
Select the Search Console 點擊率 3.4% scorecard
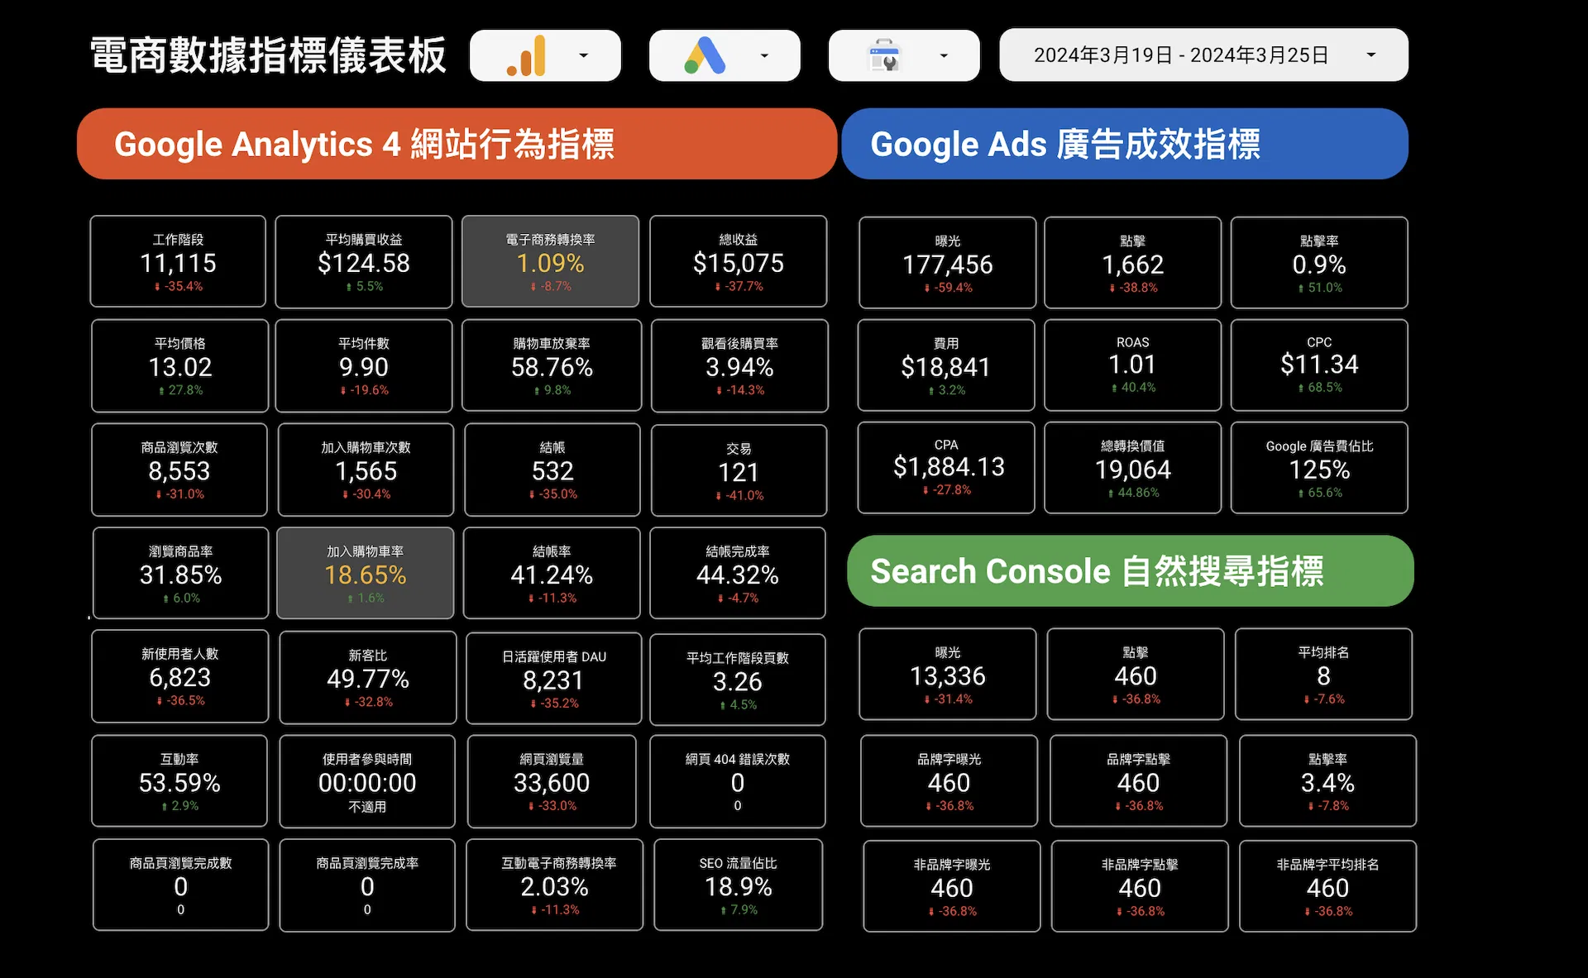pos(1328,780)
